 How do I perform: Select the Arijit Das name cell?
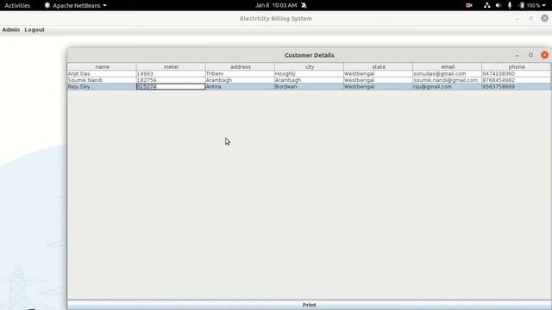coord(102,74)
